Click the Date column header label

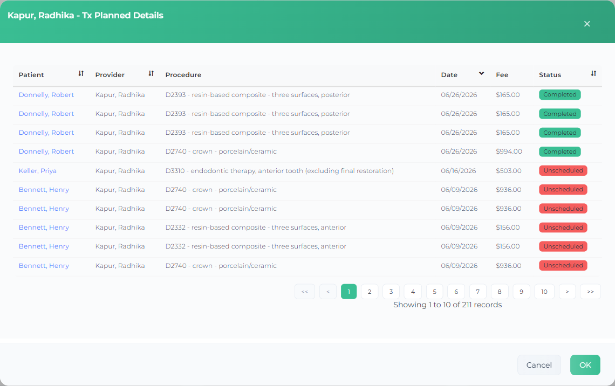449,75
